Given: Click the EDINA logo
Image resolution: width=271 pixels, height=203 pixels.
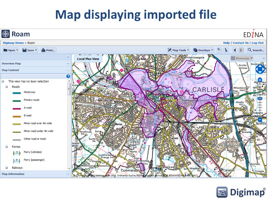Looking at the screenshot, I should (253, 34).
